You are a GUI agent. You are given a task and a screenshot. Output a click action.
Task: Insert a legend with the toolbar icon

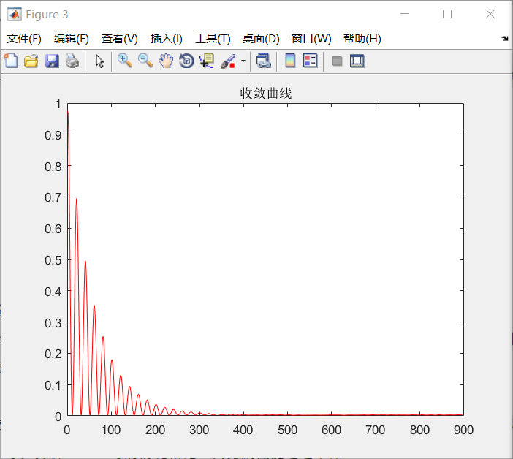tap(310, 61)
